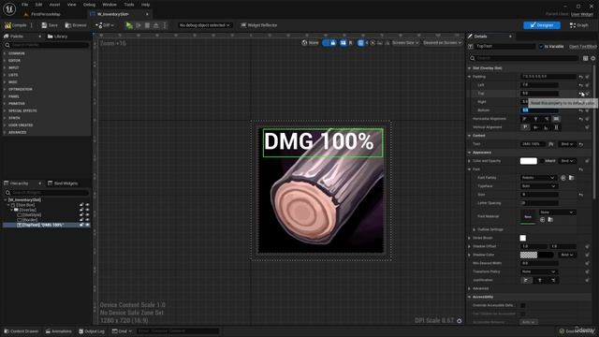
Task: Open Font Family Roboto dropdown
Action: tap(538, 178)
